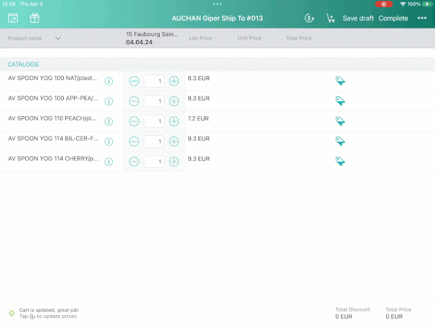Tap the Wi-Fi status icon

coord(402,4)
